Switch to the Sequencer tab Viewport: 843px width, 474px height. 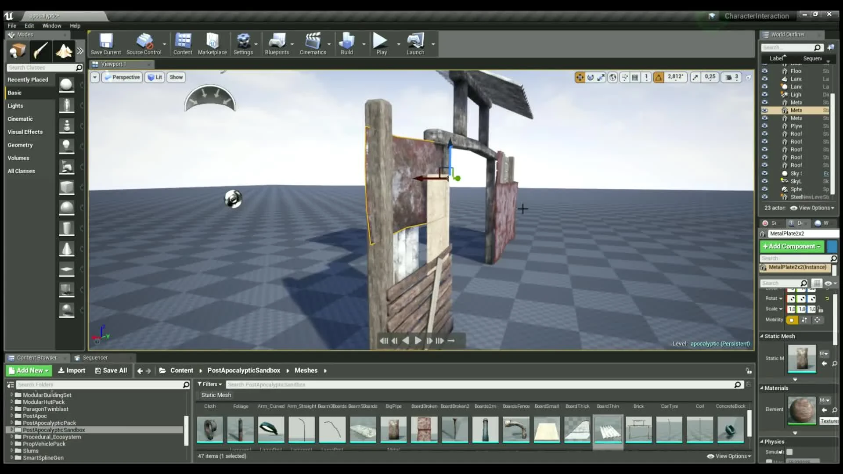pos(94,358)
